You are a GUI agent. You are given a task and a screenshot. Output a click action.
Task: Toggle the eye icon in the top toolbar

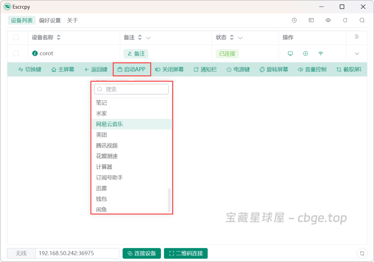point(328,20)
